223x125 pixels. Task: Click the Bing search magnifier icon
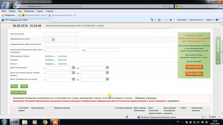point(219,6)
